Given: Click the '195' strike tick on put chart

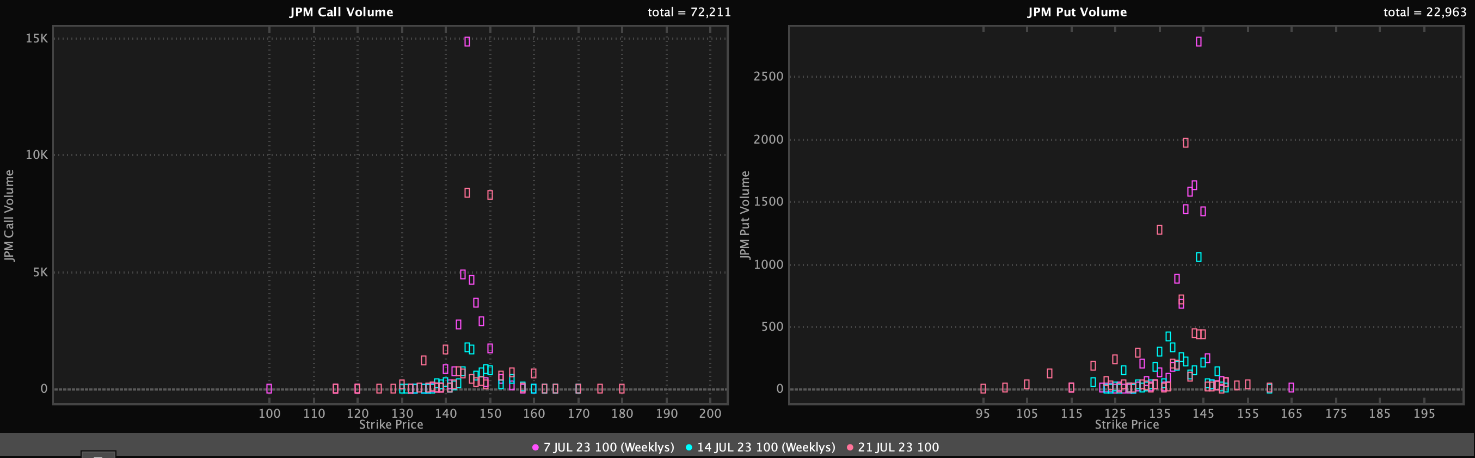Looking at the screenshot, I should 1424,413.
